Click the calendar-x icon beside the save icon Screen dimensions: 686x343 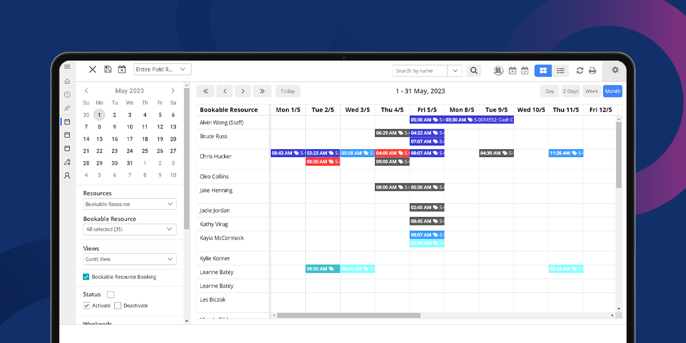pos(122,69)
